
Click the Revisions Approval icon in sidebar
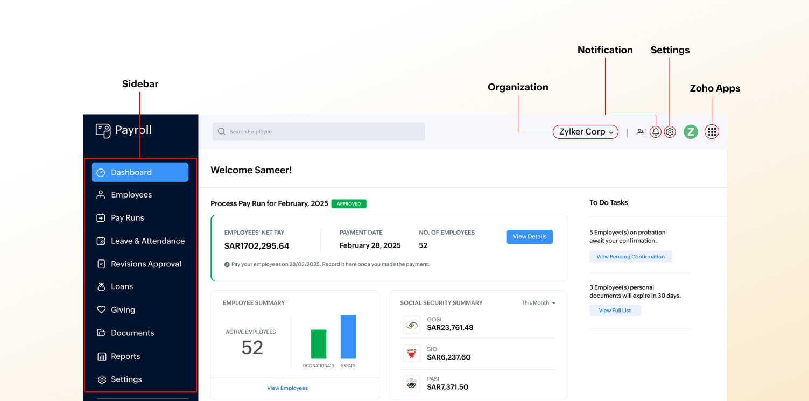[101, 264]
